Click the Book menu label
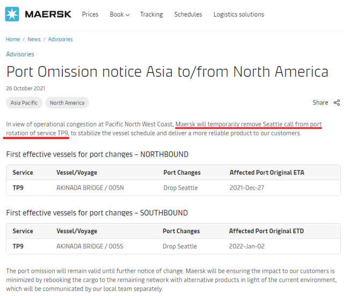 point(116,14)
